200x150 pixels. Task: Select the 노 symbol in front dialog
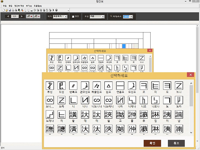[167, 100]
